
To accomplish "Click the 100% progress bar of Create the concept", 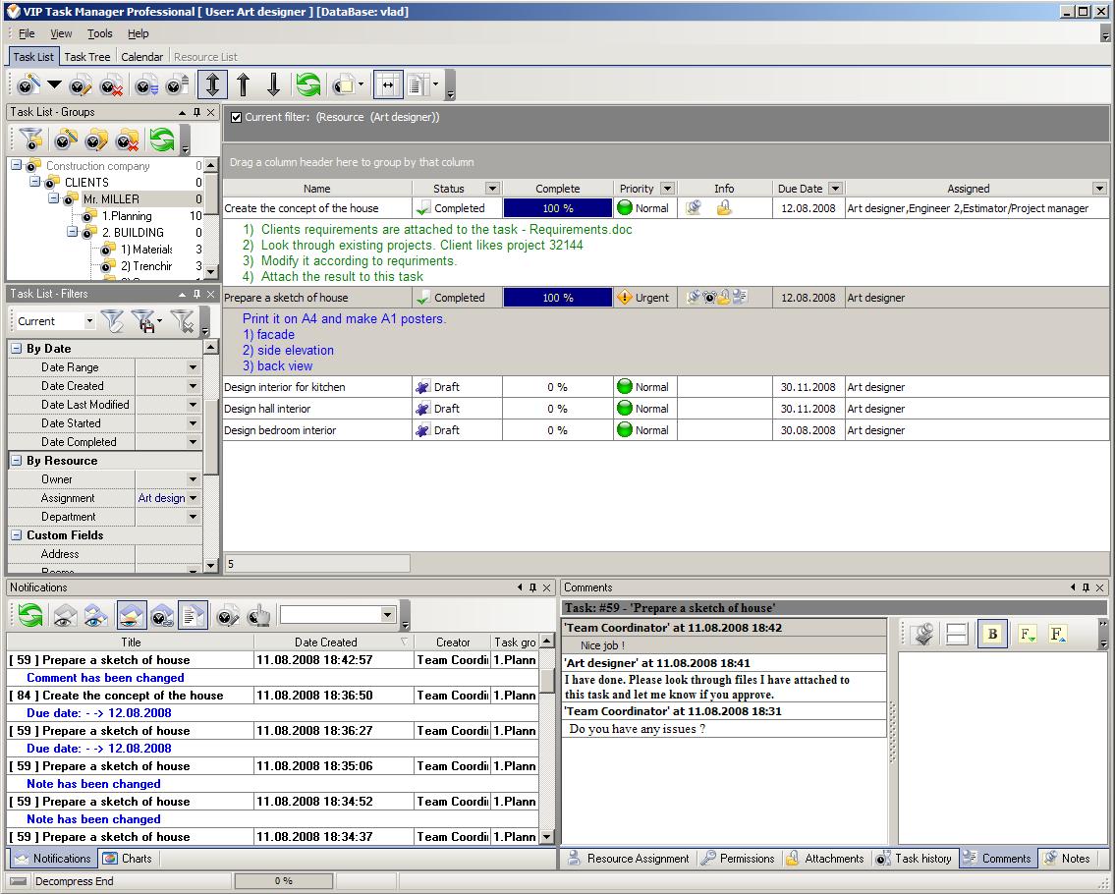I will point(558,208).
